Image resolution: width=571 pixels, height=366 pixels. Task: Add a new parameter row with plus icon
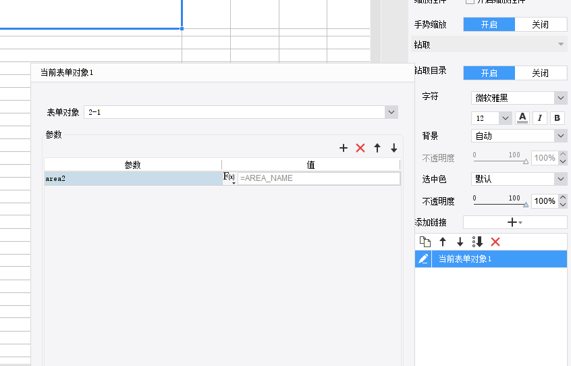tap(343, 148)
